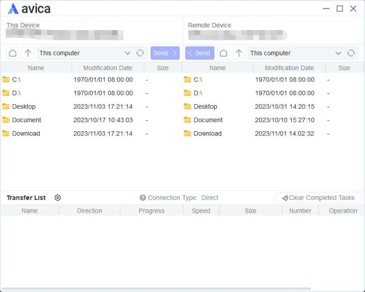The width and height of the screenshot is (365, 292).
Task: Send files from Remote to This Device
Action: (200, 53)
